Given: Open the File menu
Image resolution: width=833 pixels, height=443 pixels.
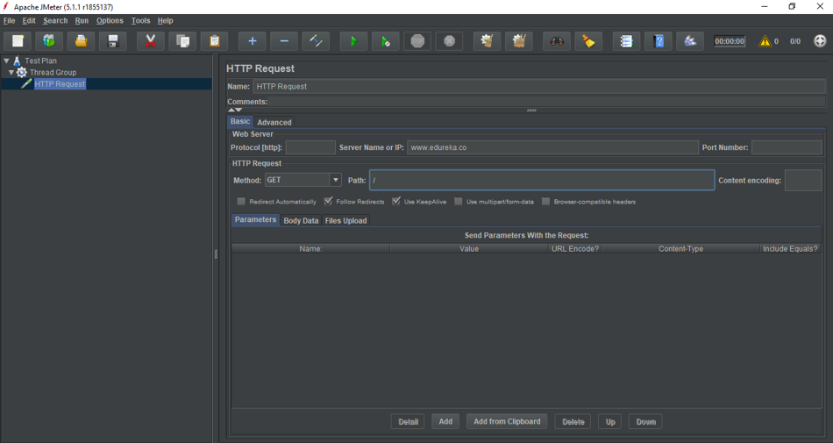Looking at the screenshot, I should pos(9,21).
